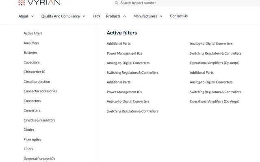Select the Batteries category

[x=30, y=53]
